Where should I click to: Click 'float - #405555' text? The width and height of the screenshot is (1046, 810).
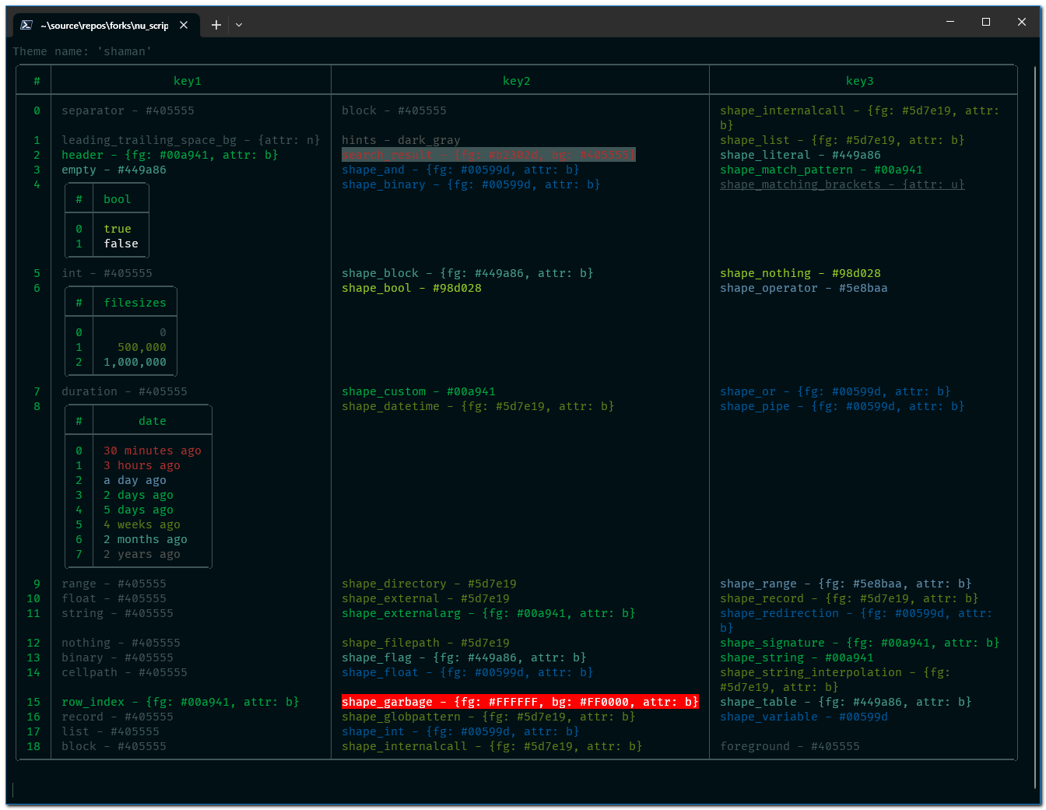coord(114,598)
